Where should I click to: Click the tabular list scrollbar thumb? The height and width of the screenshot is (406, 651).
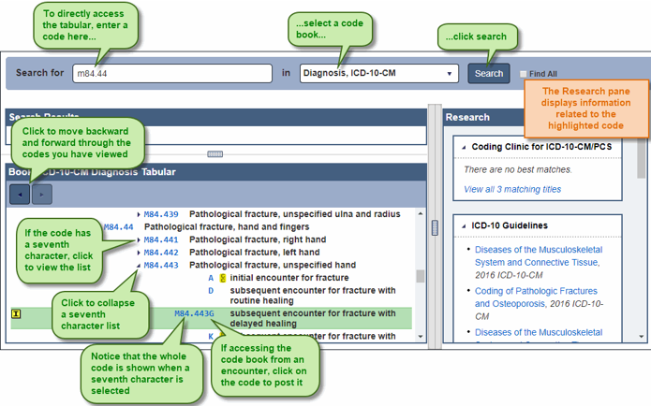pyautogui.click(x=421, y=276)
